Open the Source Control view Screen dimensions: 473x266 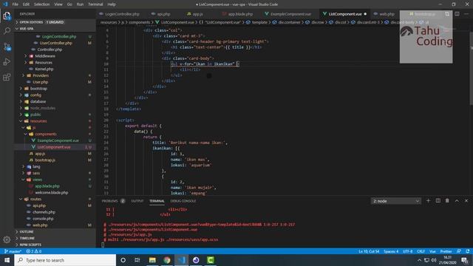[7, 47]
